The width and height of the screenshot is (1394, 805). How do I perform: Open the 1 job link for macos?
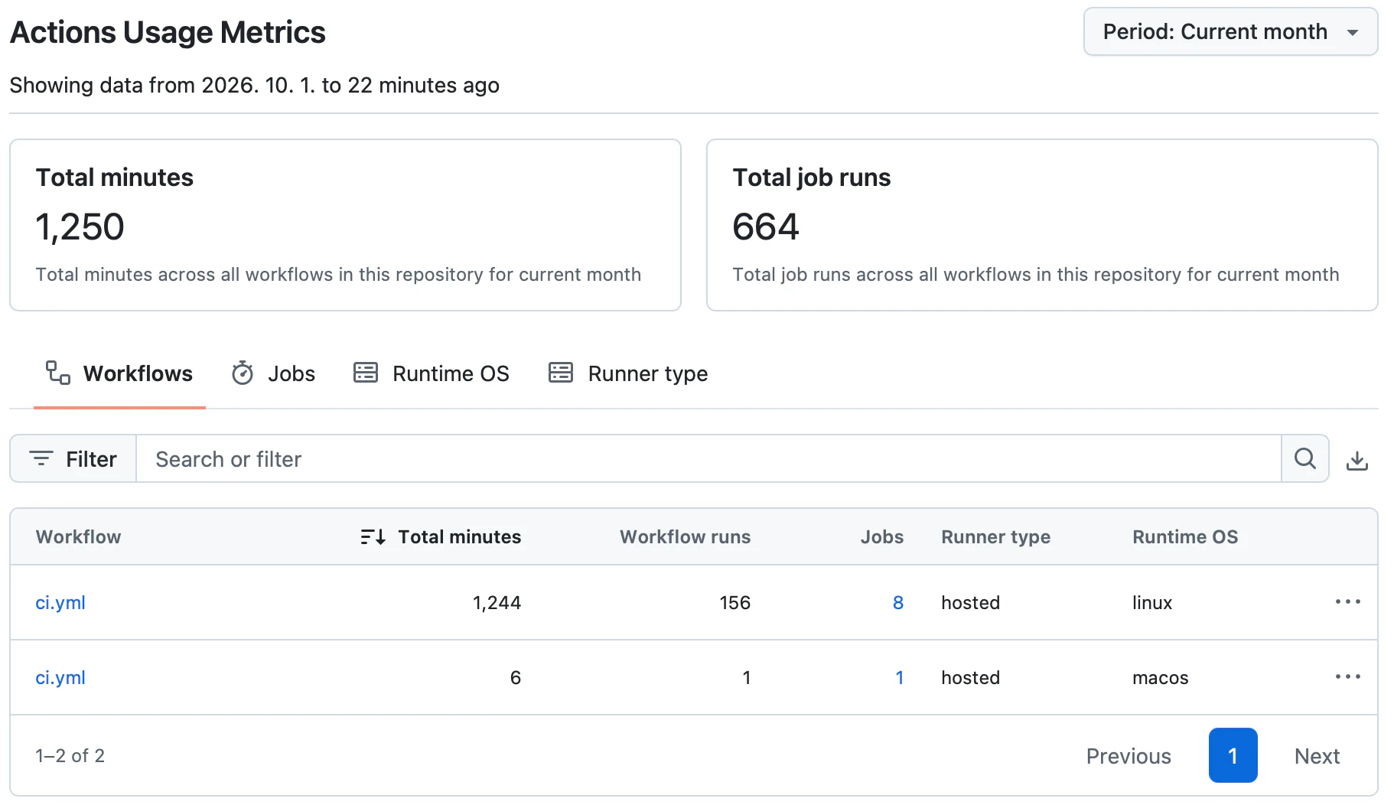point(900,678)
